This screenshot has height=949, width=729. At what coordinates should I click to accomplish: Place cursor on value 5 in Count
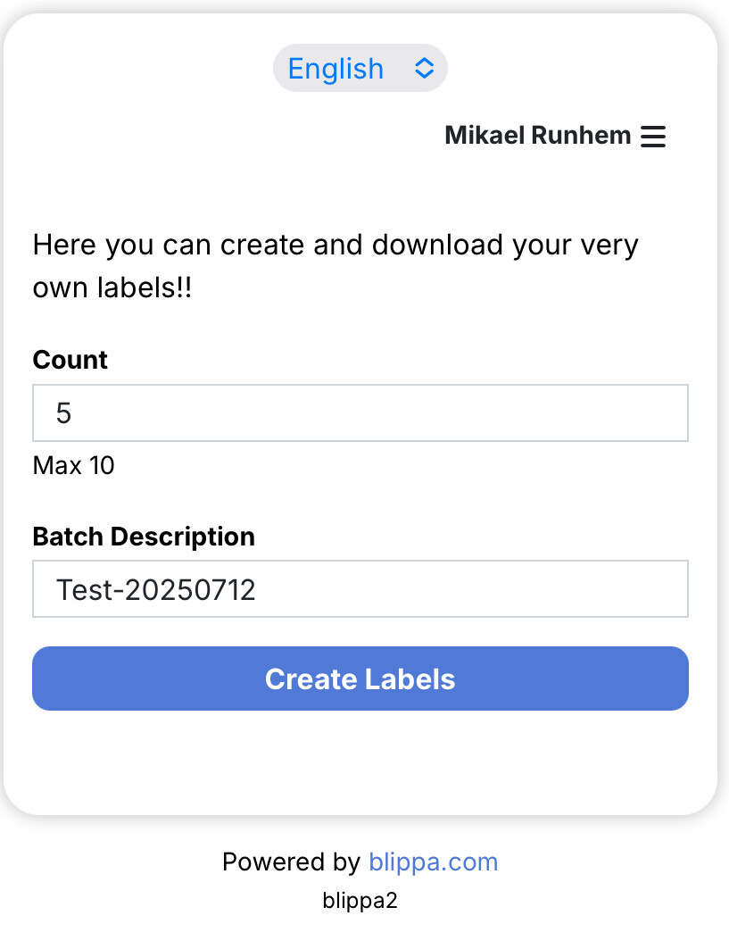63,413
